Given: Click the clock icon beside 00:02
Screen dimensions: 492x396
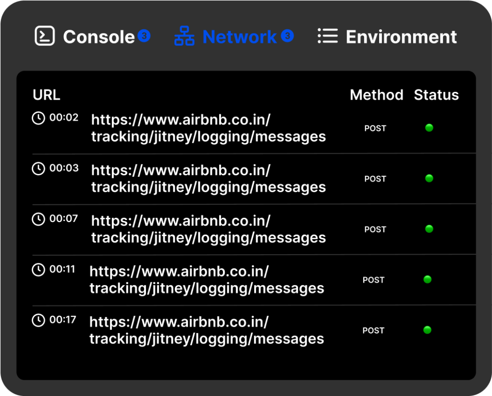Looking at the screenshot, I should point(38,118).
